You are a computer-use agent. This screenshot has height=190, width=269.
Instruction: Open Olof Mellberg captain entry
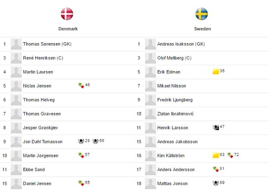pos(174,58)
